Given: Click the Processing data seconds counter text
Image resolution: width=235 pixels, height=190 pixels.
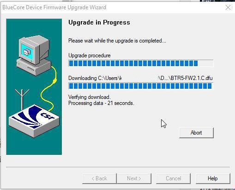Looking at the screenshot, I should pos(101,103).
